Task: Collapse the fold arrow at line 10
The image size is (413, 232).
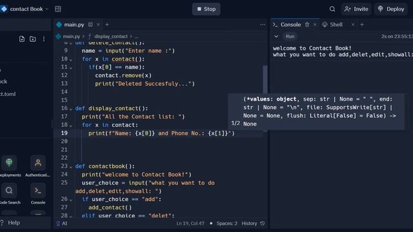Action: (x=71, y=60)
